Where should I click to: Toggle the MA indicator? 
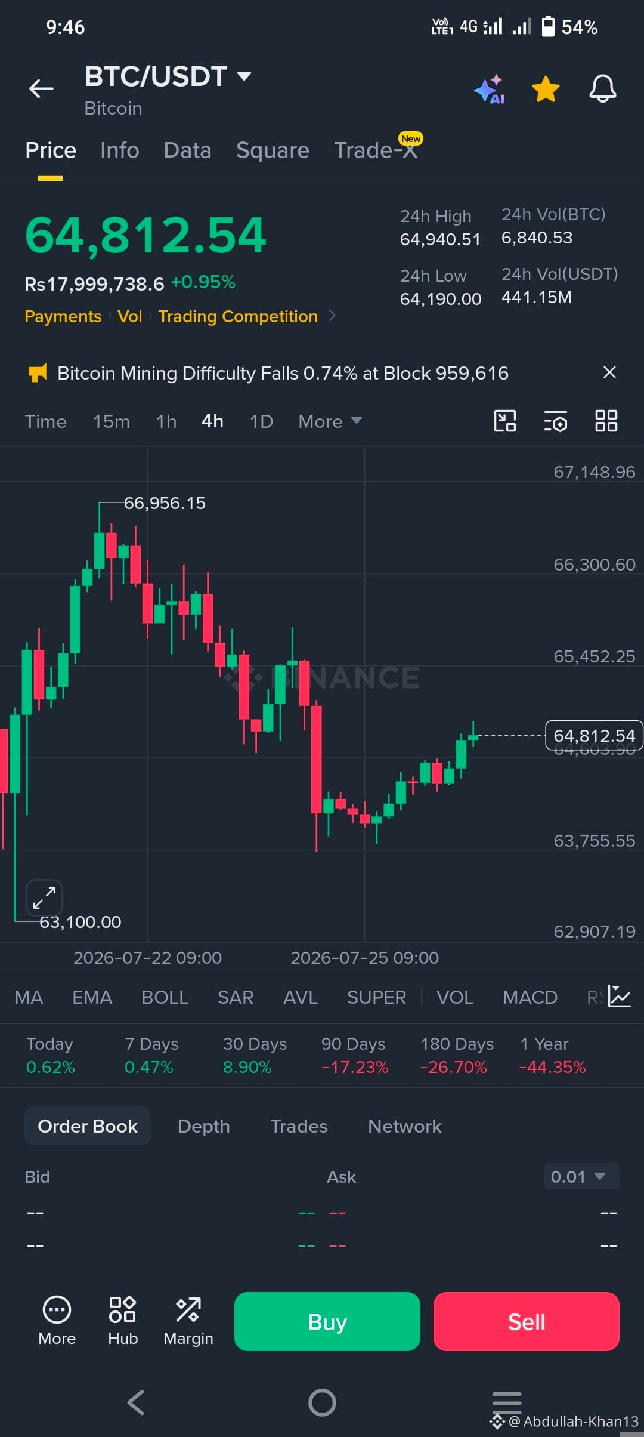(x=29, y=997)
